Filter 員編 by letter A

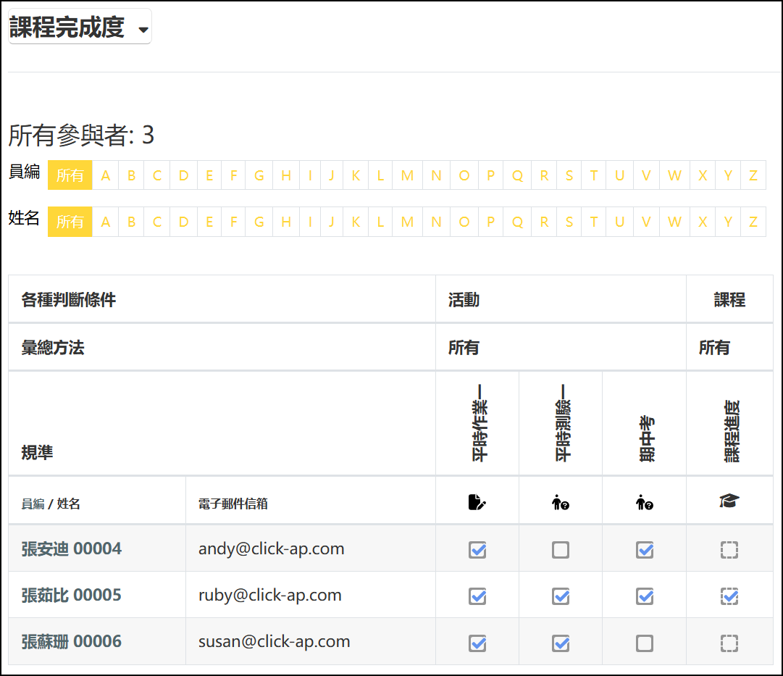(105, 175)
